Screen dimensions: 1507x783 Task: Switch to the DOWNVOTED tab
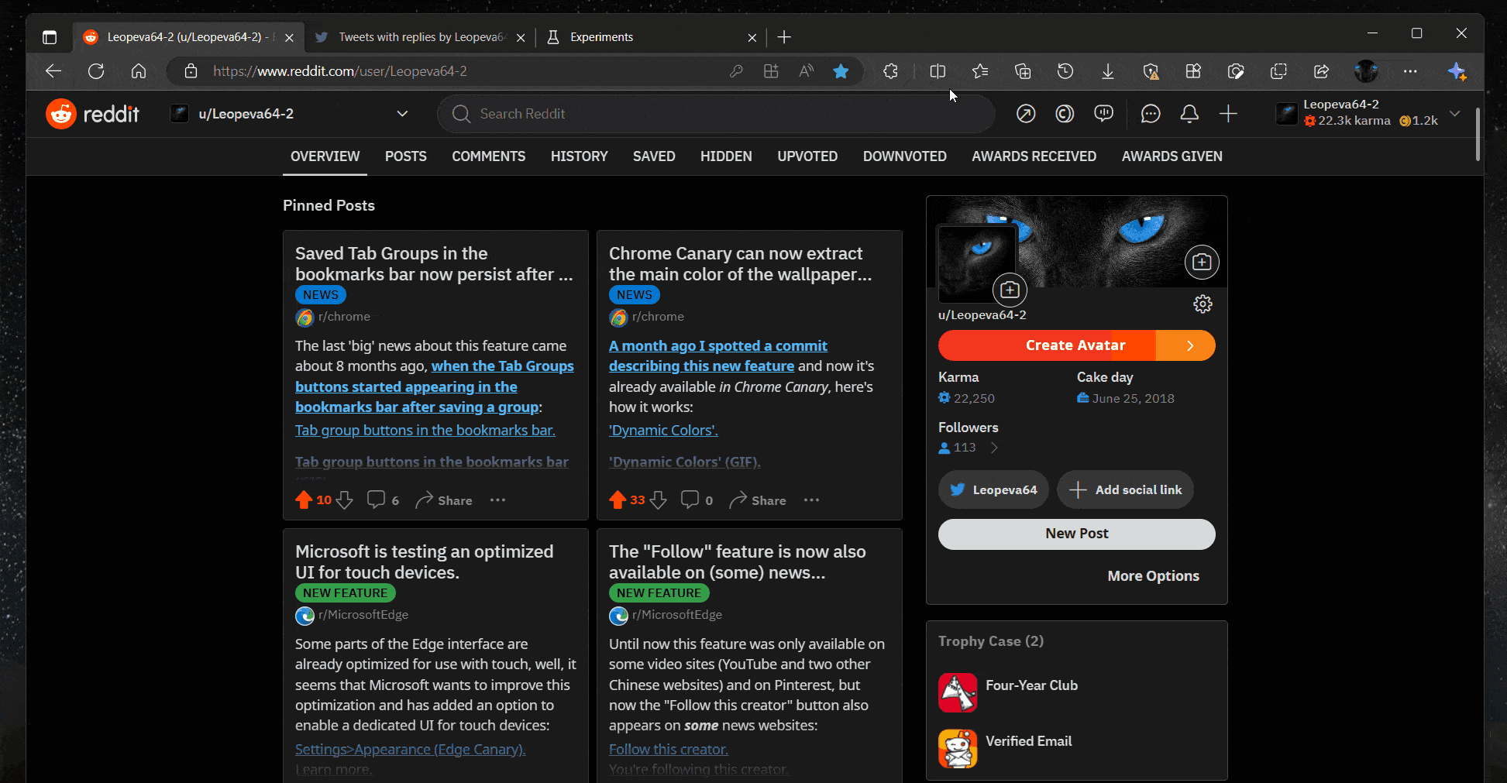pyautogui.click(x=905, y=156)
